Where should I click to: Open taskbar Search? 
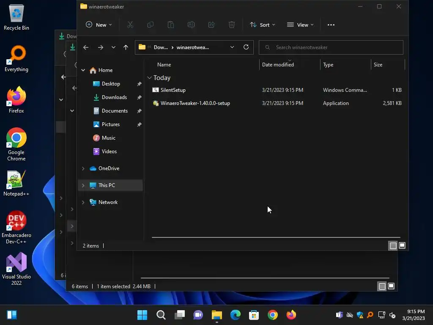click(161, 315)
